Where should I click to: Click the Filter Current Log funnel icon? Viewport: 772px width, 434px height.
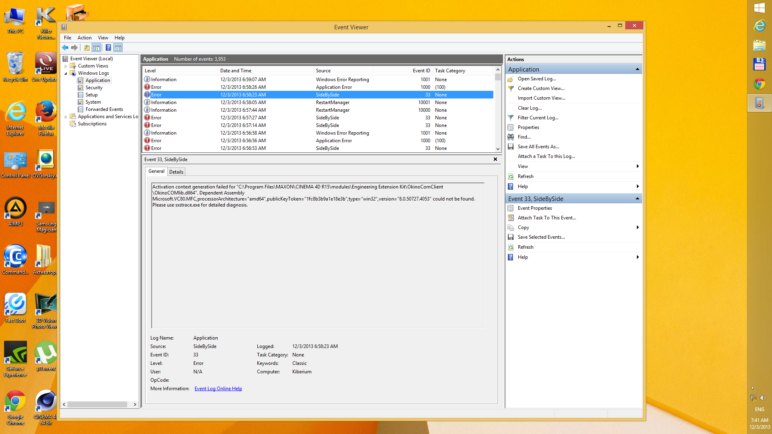pyautogui.click(x=511, y=118)
